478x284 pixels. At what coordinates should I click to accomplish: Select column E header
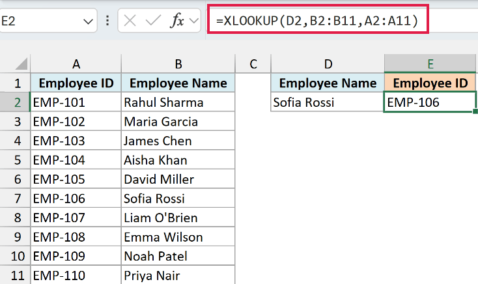[430, 64]
